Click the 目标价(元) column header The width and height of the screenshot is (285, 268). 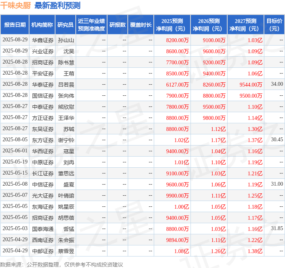pyautogui.click(x=274, y=25)
